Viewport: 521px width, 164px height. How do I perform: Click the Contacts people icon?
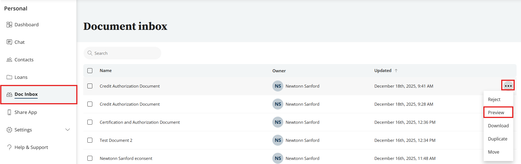coord(9,60)
